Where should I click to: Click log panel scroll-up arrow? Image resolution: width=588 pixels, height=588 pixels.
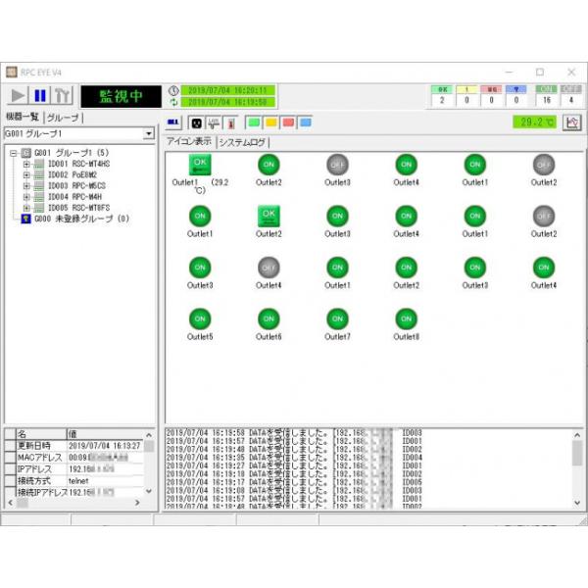[577, 435]
